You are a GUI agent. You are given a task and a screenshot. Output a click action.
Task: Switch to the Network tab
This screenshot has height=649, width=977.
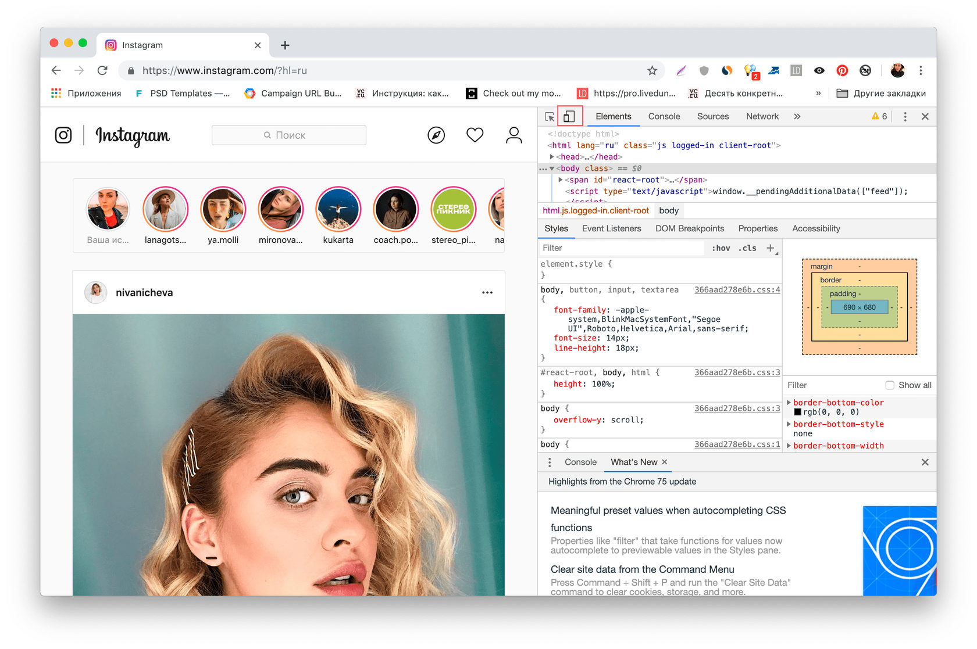click(762, 117)
